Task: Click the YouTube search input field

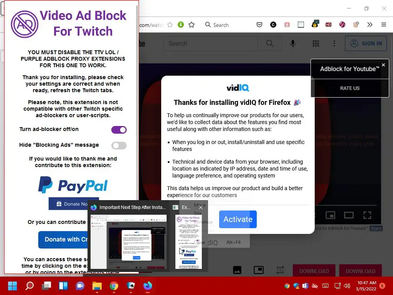Action: point(211,43)
